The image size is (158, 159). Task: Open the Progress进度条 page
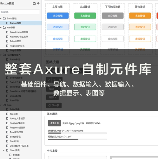[17, 128]
